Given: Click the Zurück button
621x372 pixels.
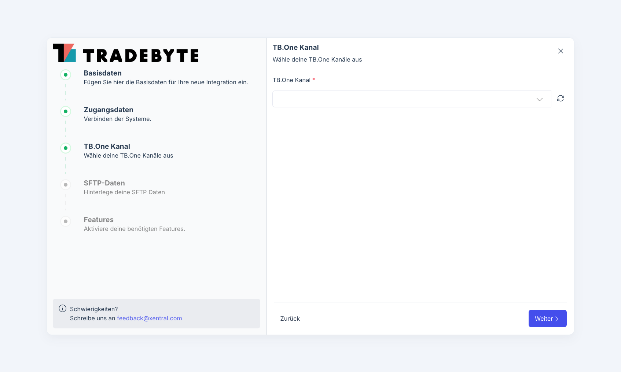Looking at the screenshot, I should (x=290, y=318).
